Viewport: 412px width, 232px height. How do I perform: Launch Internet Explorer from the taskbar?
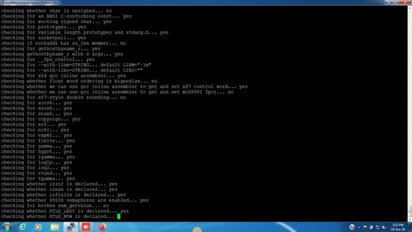point(23,227)
